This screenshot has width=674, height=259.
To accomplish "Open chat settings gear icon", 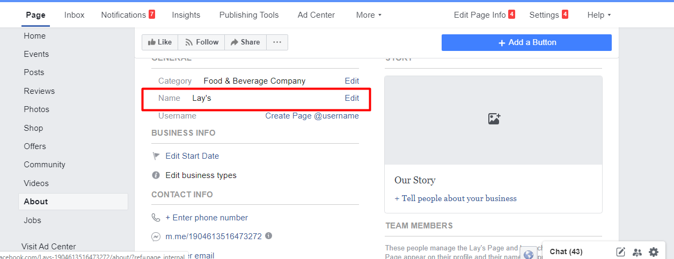I will point(654,251).
